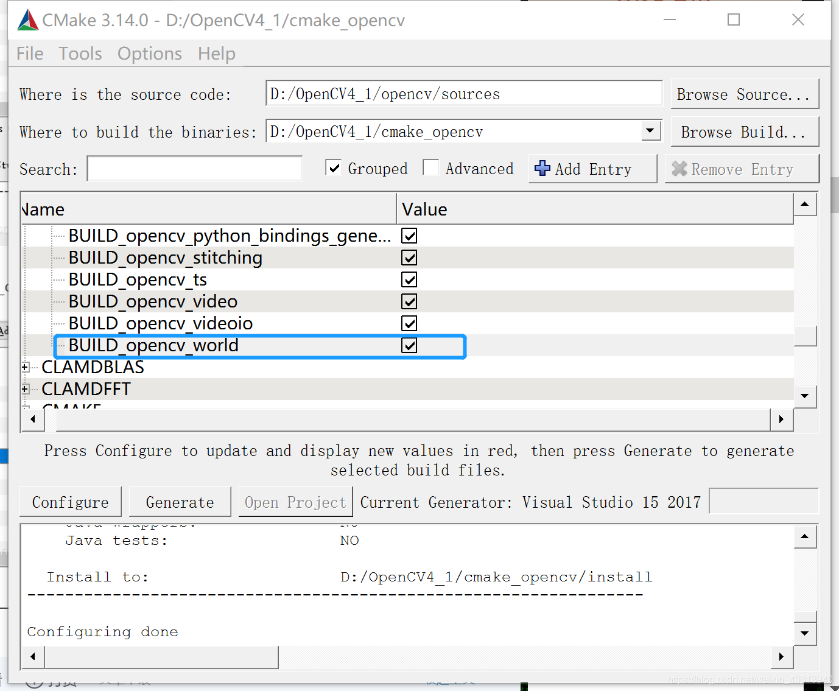The image size is (839, 691).
Task: Maximize the CMake window
Action: 734,19
